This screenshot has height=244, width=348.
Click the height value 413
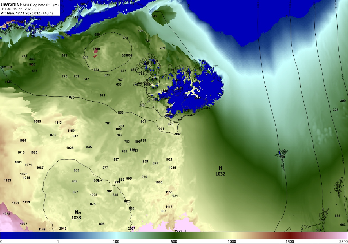(75, 17)
